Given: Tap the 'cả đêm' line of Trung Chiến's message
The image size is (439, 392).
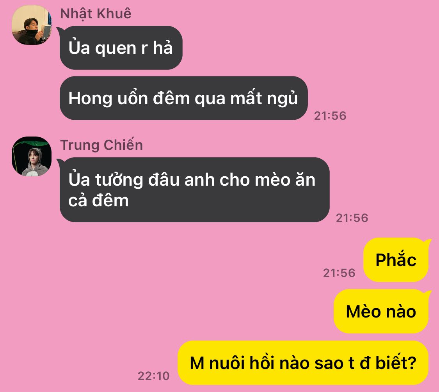Looking at the screenshot, I should (x=99, y=200).
